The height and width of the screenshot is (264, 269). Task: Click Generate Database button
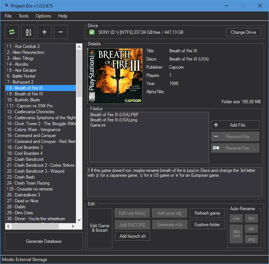coord(44,241)
